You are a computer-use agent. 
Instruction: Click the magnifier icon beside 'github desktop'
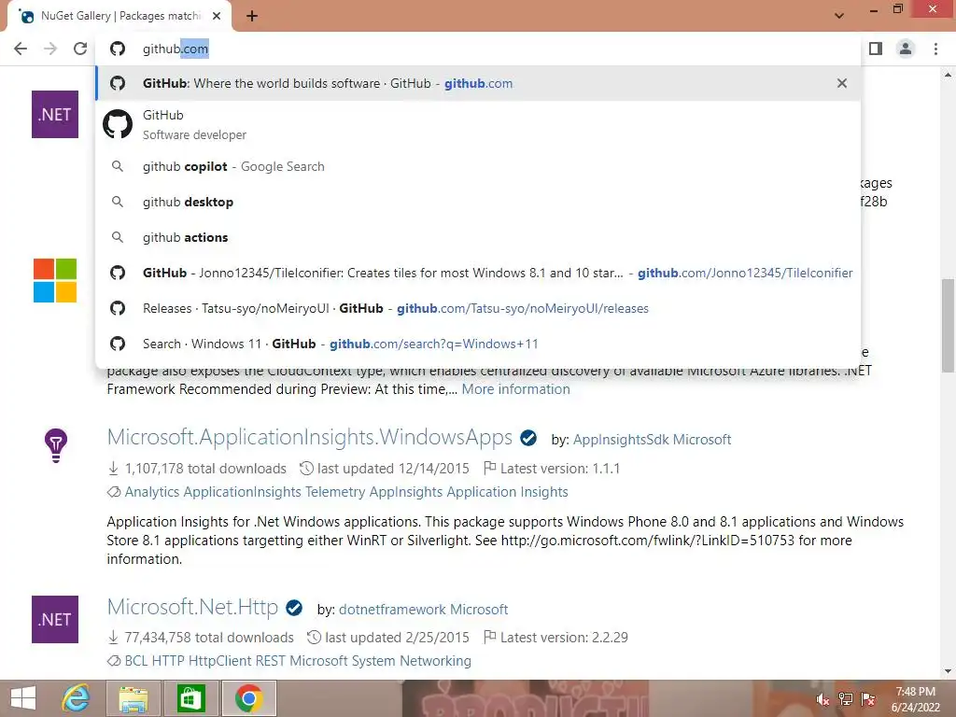[118, 202]
